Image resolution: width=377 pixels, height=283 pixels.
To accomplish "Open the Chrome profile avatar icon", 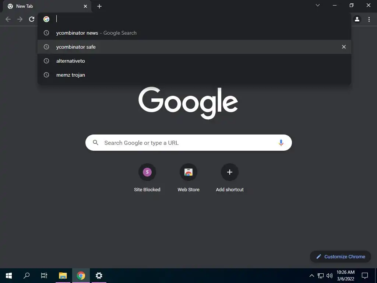I will [357, 19].
